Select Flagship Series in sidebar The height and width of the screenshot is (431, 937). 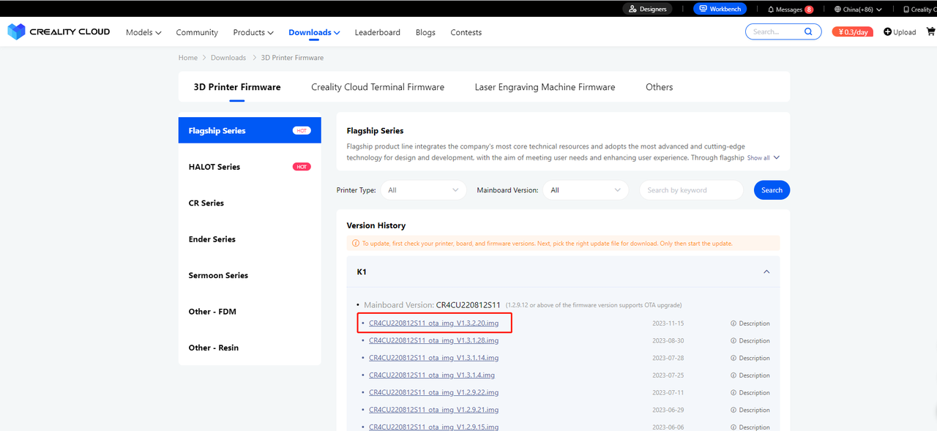pyautogui.click(x=250, y=130)
